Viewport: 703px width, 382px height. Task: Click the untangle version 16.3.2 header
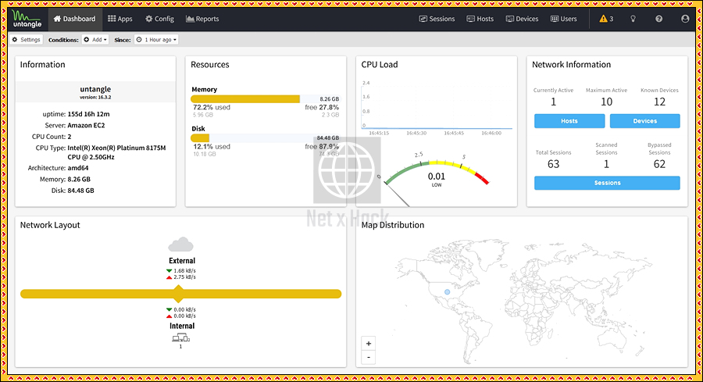(x=95, y=92)
